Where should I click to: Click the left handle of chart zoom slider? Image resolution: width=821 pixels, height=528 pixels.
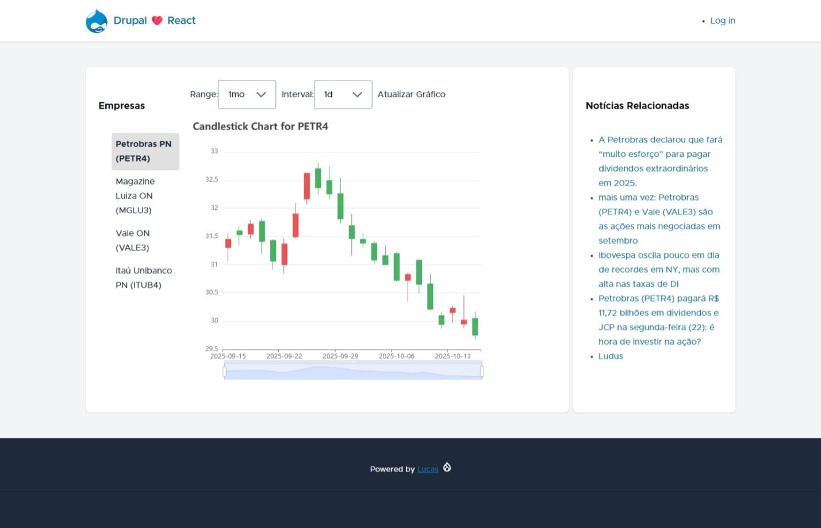(224, 372)
